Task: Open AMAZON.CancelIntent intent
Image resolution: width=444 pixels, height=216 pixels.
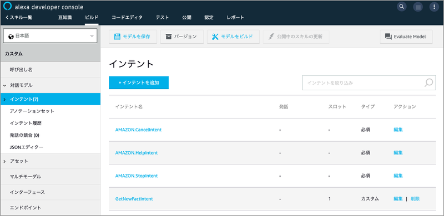Action: point(138,130)
